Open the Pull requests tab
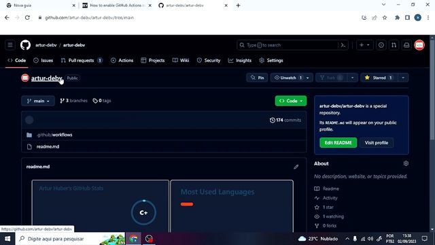435x245 pixels. (x=82, y=61)
